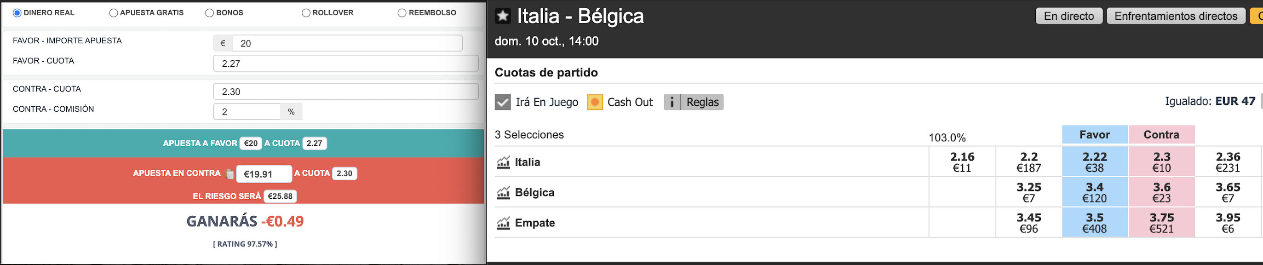Click the clipboard copy icon beside €19.91
This screenshot has width=1263, height=265.
pyautogui.click(x=229, y=174)
